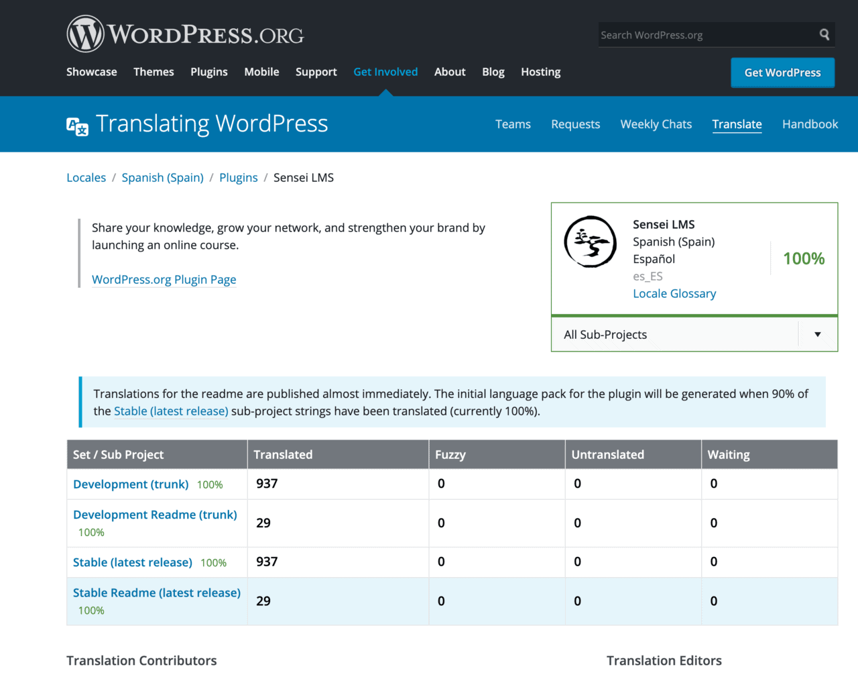Open the Teams tab
This screenshot has width=858, height=675.
[x=513, y=124]
